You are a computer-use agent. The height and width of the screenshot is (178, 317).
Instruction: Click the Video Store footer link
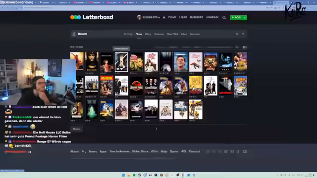point(140,151)
